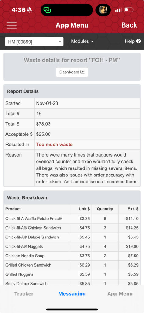Expand the HM [00859] store dropdown
The width and height of the screenshot is (144, 313).
(34, 42)
